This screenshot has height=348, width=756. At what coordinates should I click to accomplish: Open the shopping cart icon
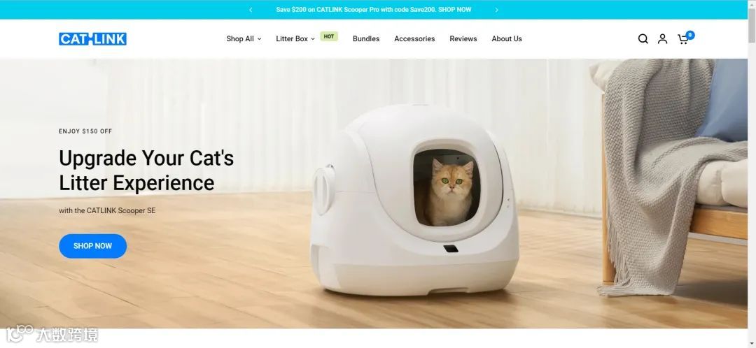pyautogui.click(x=682, y=39)
